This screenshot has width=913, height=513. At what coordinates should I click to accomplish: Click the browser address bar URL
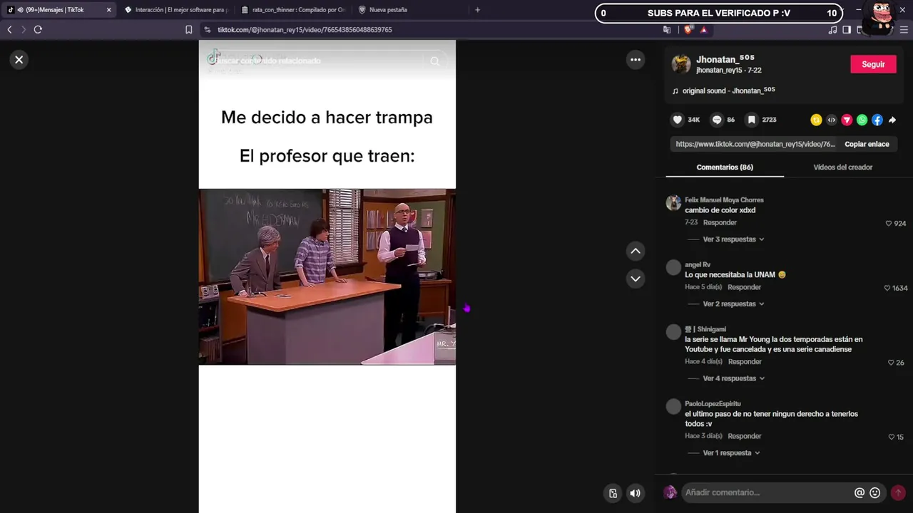305,30
